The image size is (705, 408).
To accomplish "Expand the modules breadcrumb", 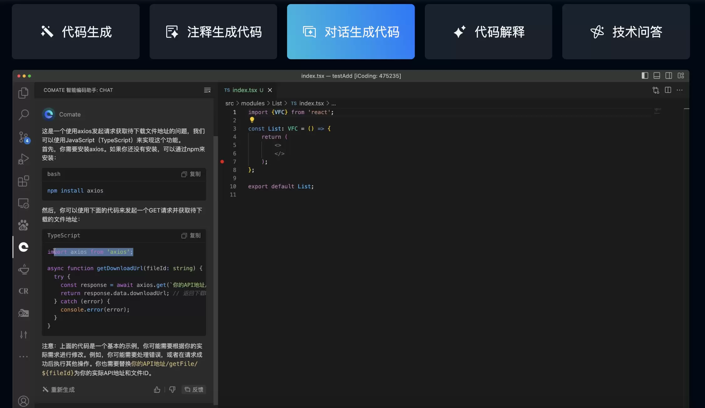I will coord(253,103).
